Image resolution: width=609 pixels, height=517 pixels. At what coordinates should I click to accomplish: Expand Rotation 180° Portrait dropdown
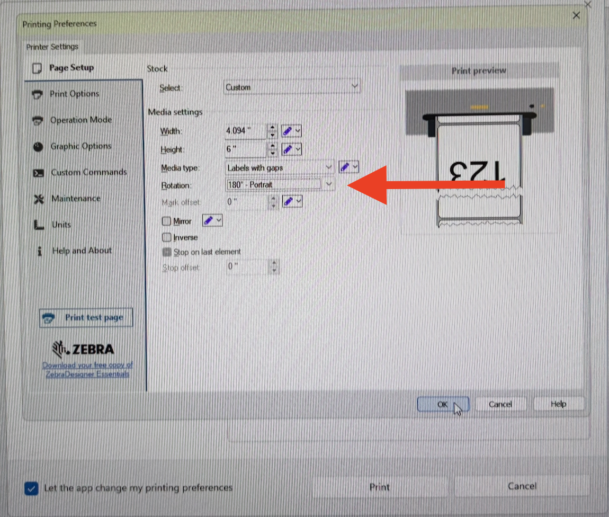280,184
